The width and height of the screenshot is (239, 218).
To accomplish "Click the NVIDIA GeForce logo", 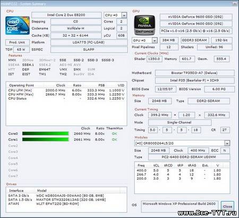I will tap(144, 25).
